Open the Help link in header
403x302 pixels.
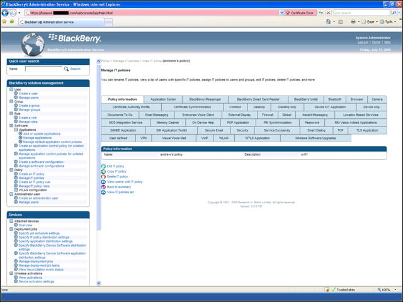[x=387, y=42]
